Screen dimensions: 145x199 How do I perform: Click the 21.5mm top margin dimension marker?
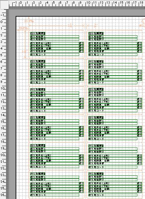coord(29,21)
